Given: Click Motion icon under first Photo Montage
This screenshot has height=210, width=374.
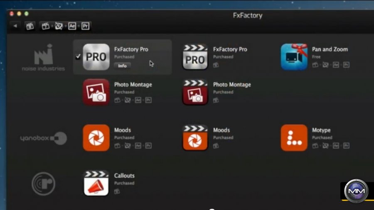Looking at the screenshot, I should 128,100.
